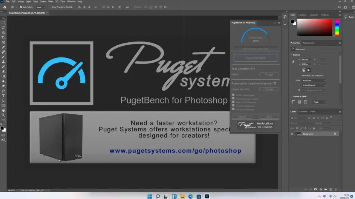The width and height of the screenshot is (355, 199).
Task: Show rulers via Rulers & Grids icon
Action: click(293, 102)
